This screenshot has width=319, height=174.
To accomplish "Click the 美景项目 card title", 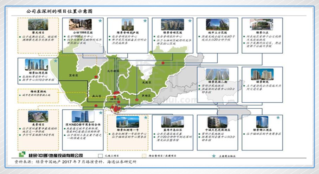I will coord(38,124).
